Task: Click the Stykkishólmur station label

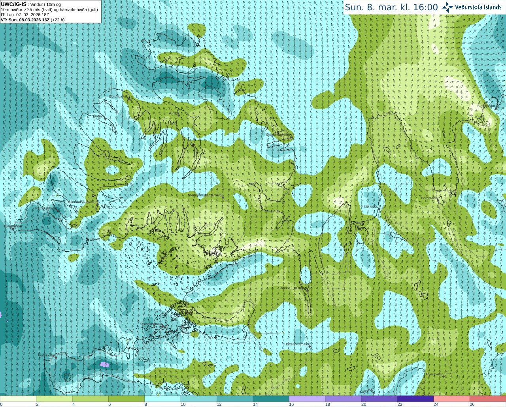Action: [x=151, y=324]
